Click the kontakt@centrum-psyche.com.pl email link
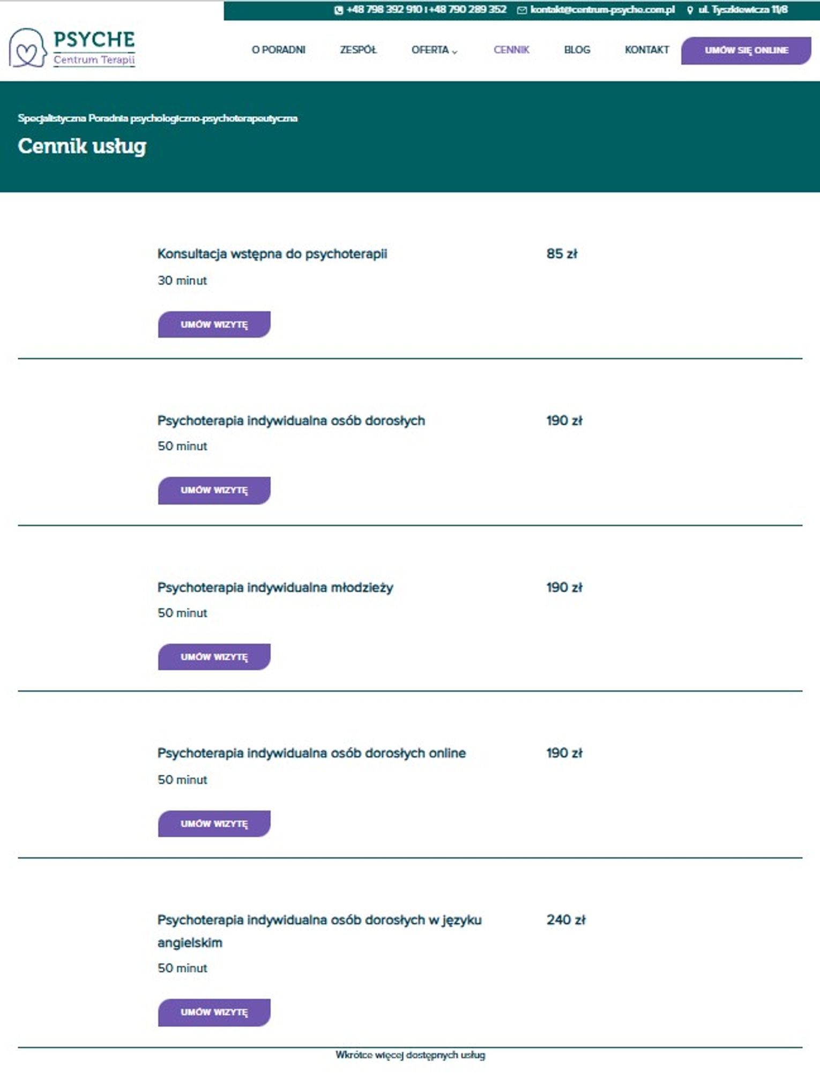820x1082 pixels. point(602,10)
